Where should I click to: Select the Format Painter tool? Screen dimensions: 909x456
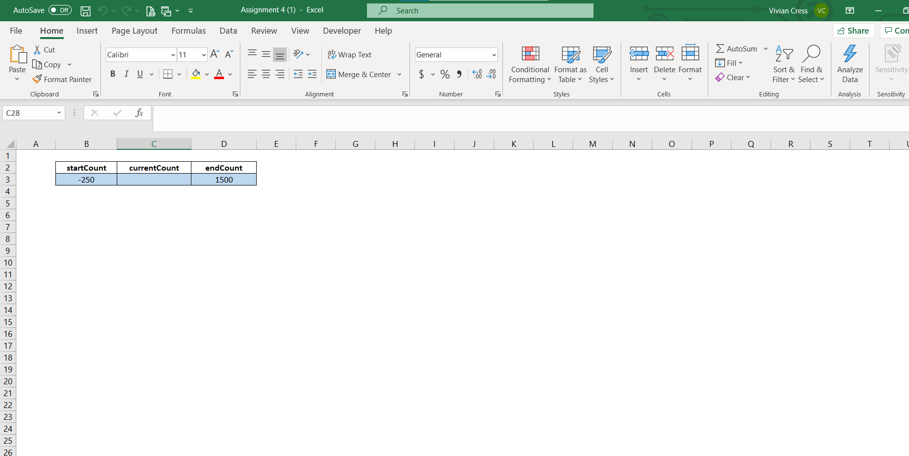(x=62, y=79)
